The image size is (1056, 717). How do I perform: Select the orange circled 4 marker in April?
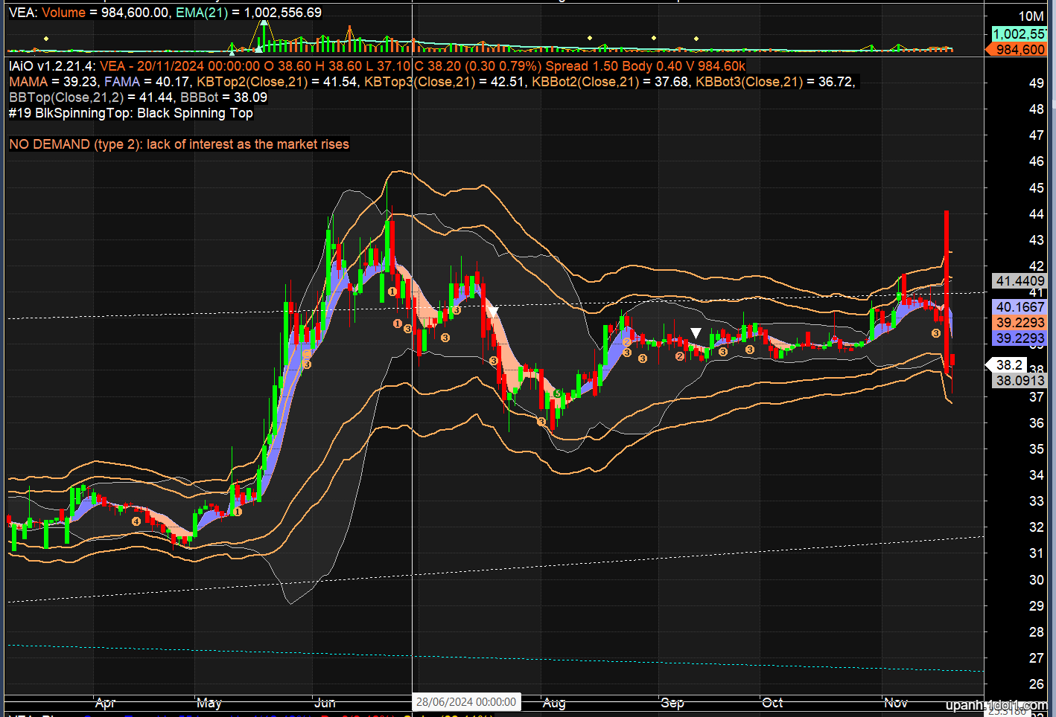[136, 521]
